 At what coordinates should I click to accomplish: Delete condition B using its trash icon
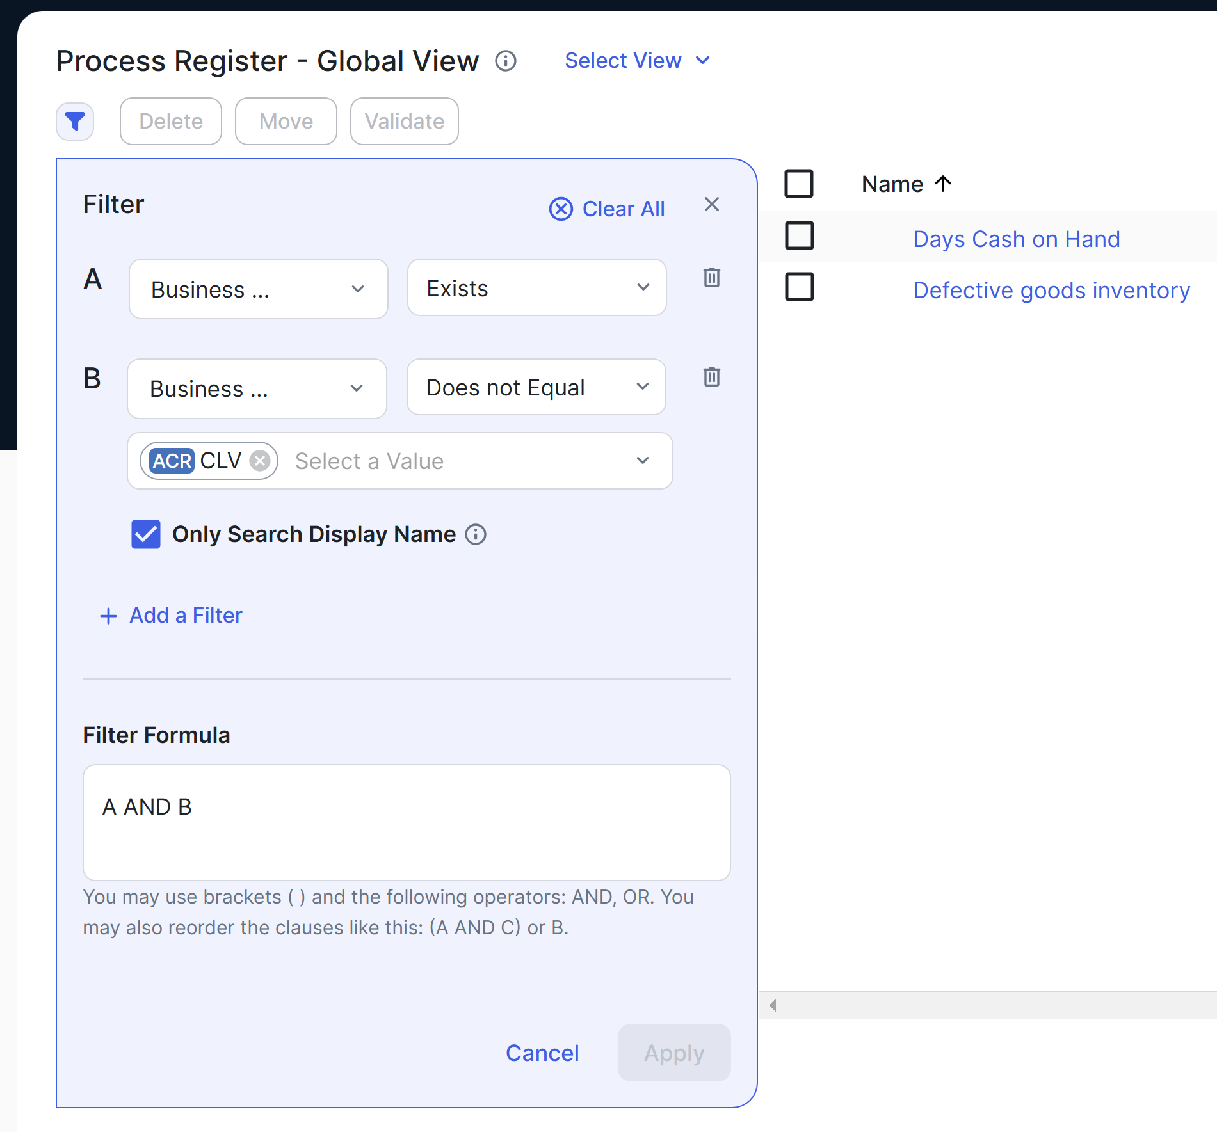coord(711,378)
